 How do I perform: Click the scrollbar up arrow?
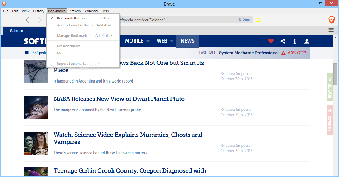tap(335, 37)
